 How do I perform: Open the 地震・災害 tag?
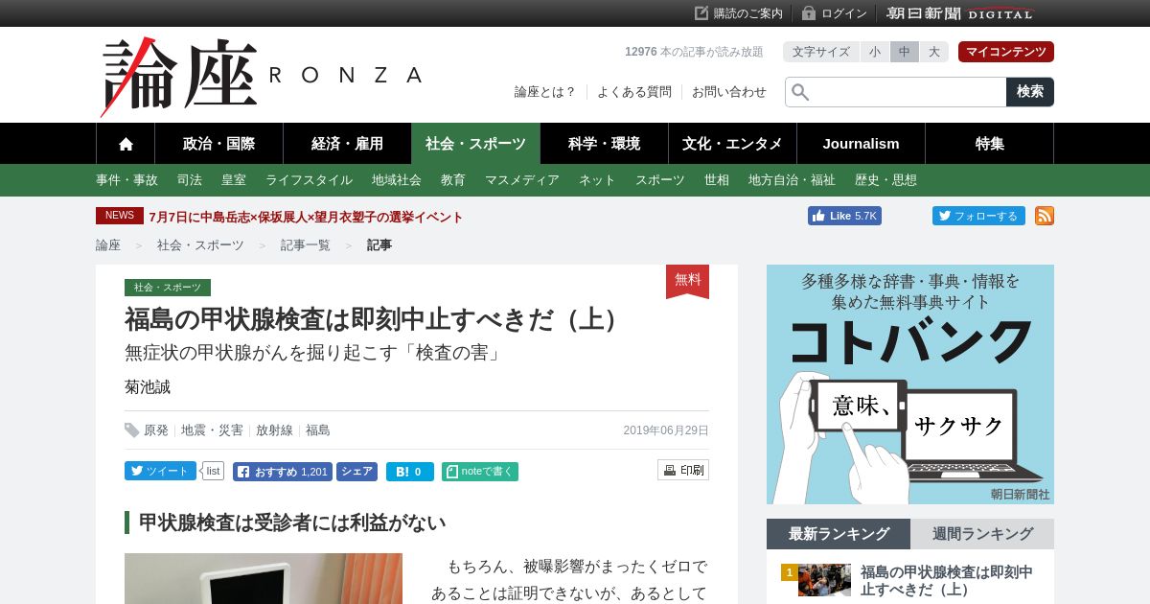point(212,430)
